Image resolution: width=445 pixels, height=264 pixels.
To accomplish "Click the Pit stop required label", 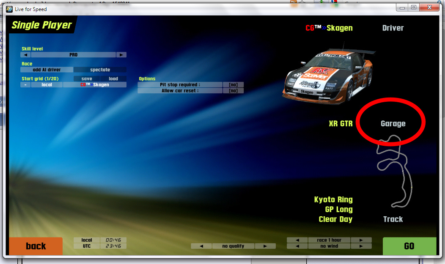I will pos(180,85).
